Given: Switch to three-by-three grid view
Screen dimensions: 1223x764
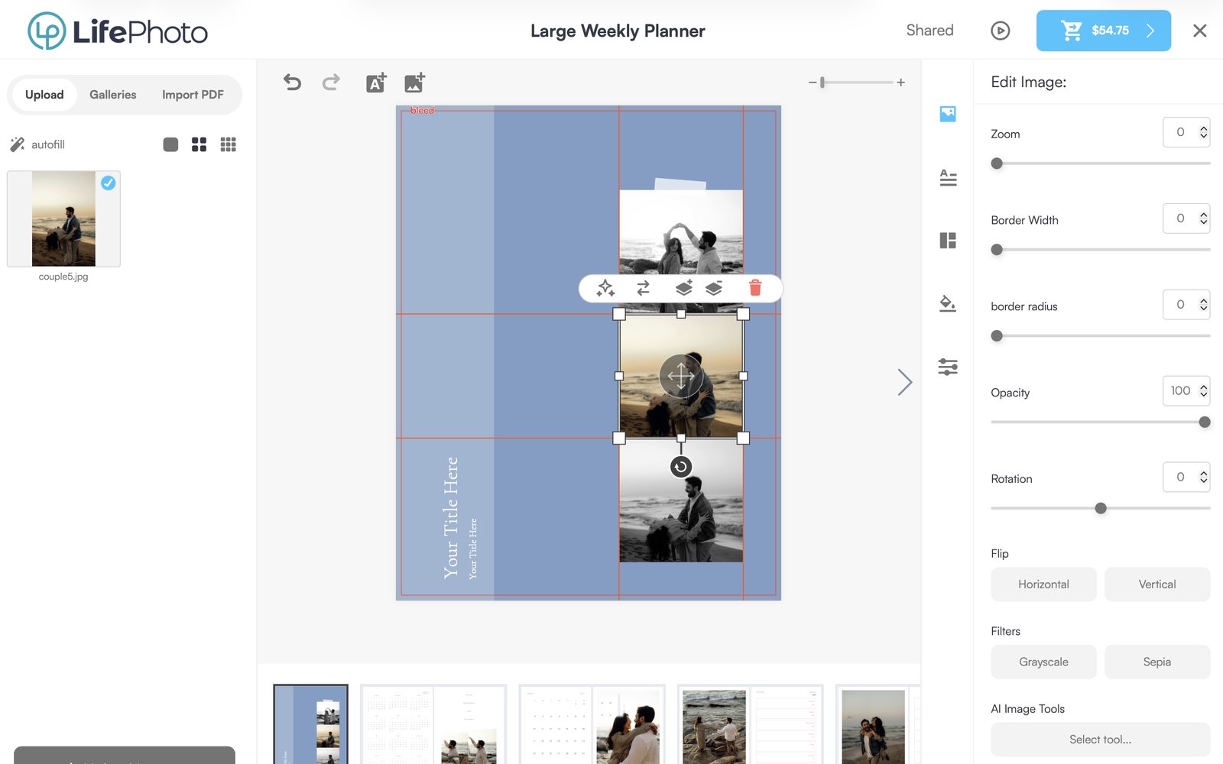Looking at the screenshot, I should (x=228, y=144).
